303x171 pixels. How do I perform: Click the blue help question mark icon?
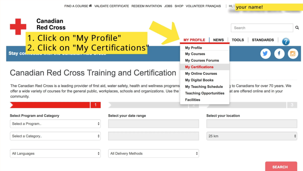(x=285, y=42)
